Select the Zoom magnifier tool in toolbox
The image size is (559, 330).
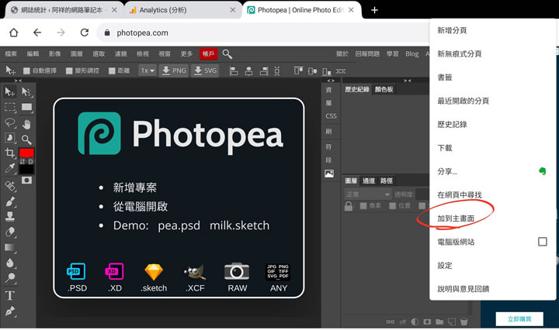coord(26,139)
